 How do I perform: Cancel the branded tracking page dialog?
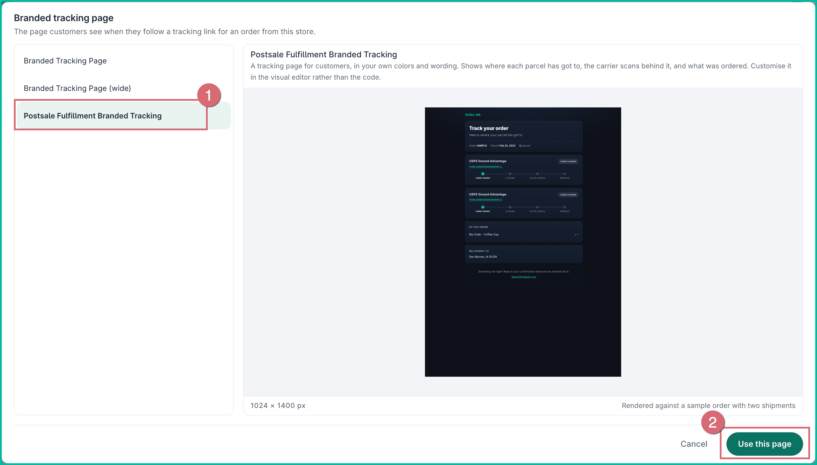(x=693, y=444)
